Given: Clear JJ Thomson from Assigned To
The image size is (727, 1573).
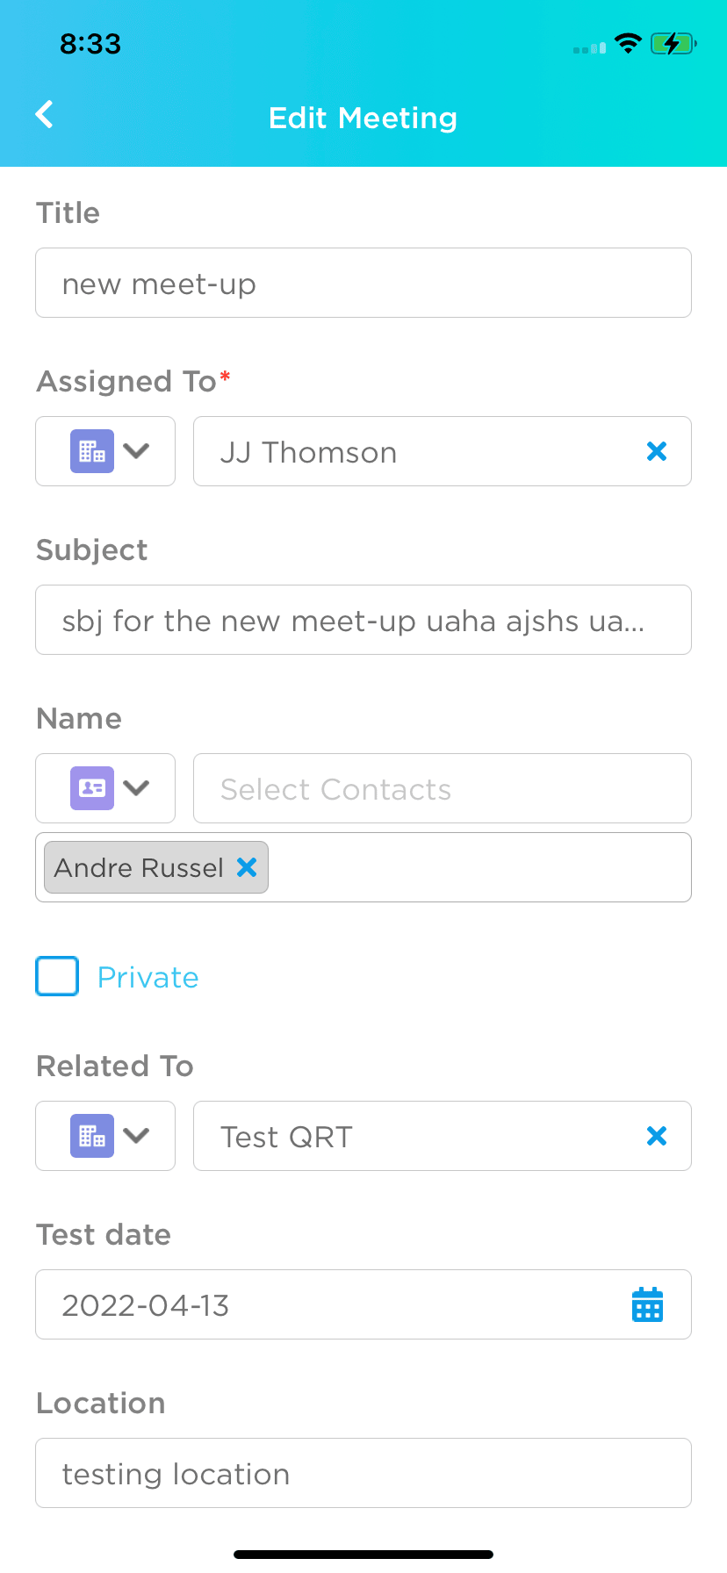Looking at the screenshot, I should tap(657, 451).
